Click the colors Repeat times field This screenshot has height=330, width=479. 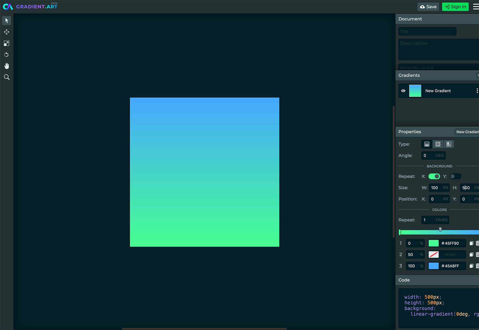point(435,220)
